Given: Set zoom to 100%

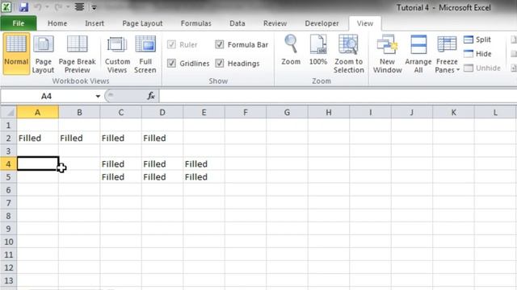Looking at the screenshot, I should pos(318,50).
